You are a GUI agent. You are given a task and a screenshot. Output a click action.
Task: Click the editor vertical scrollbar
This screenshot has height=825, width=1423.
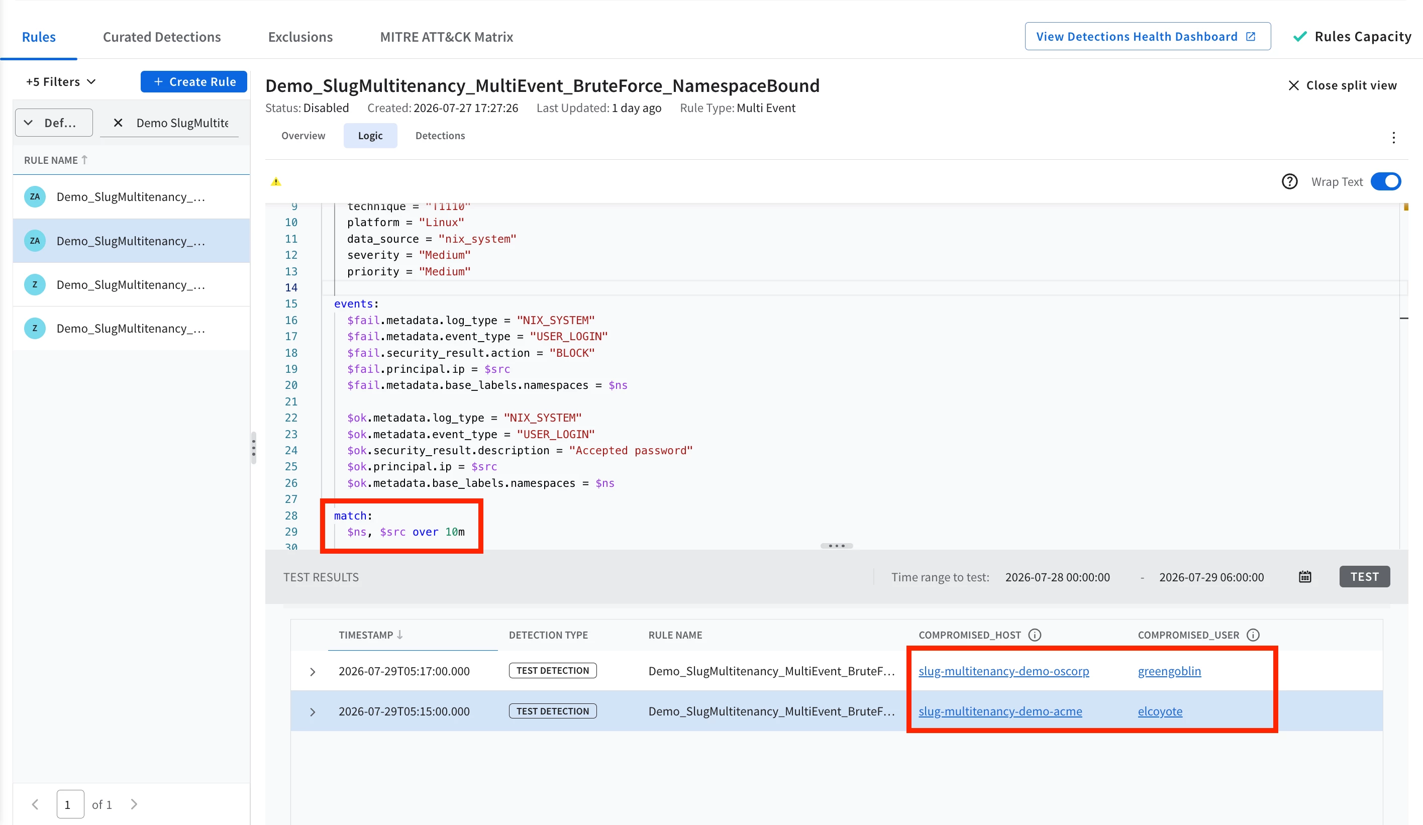pyautogui.click(x=1404, y=375)
